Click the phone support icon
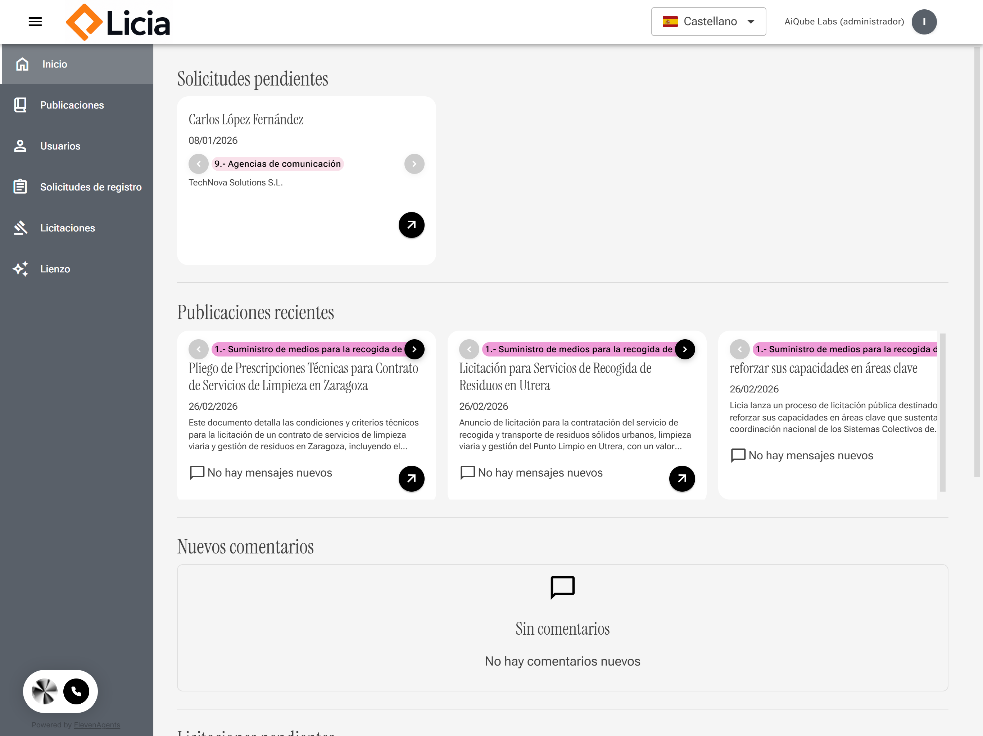This screenshot has height=736, width=983. (76, 691)
